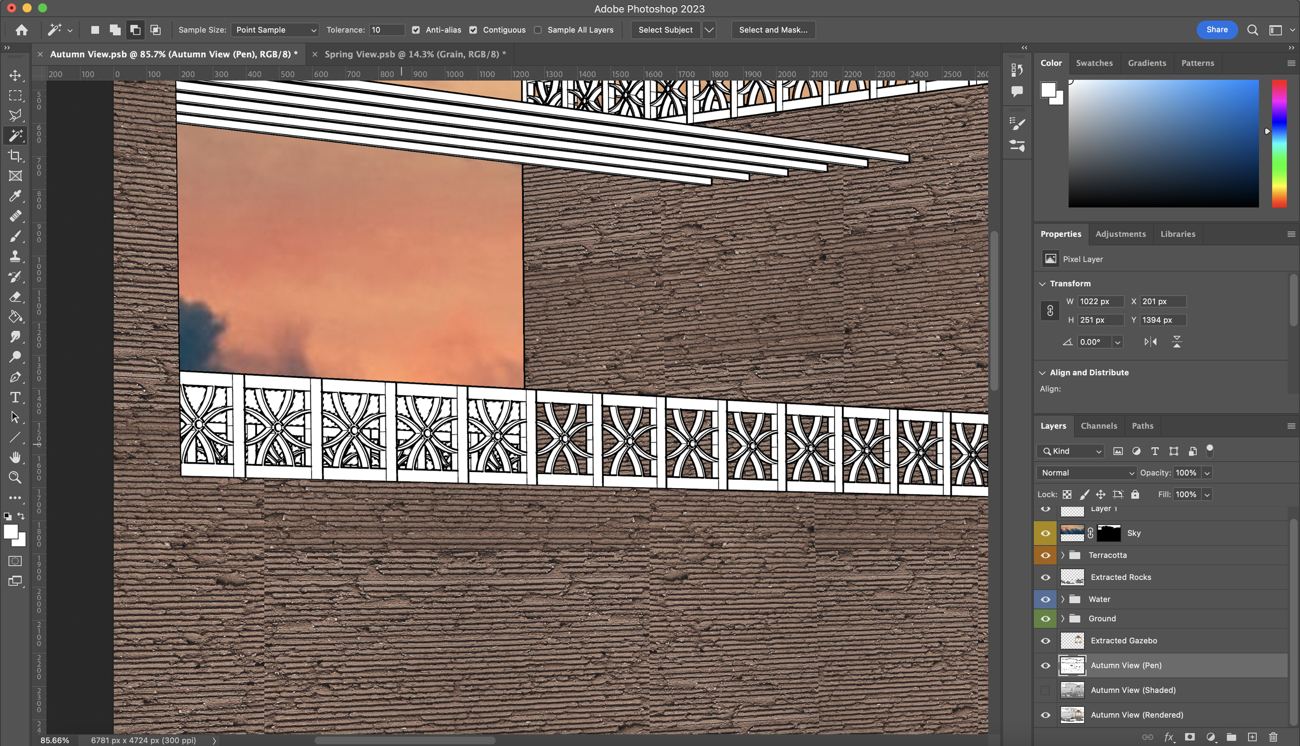Select the Type tool
1300x746 pixels.
[x=15, y=398]
